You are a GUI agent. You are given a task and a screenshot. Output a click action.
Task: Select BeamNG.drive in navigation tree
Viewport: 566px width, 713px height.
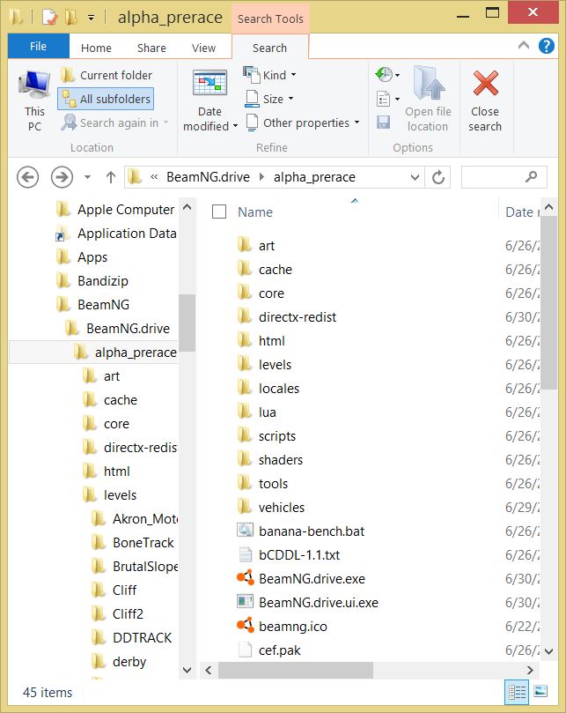click(x=128, y=329)
